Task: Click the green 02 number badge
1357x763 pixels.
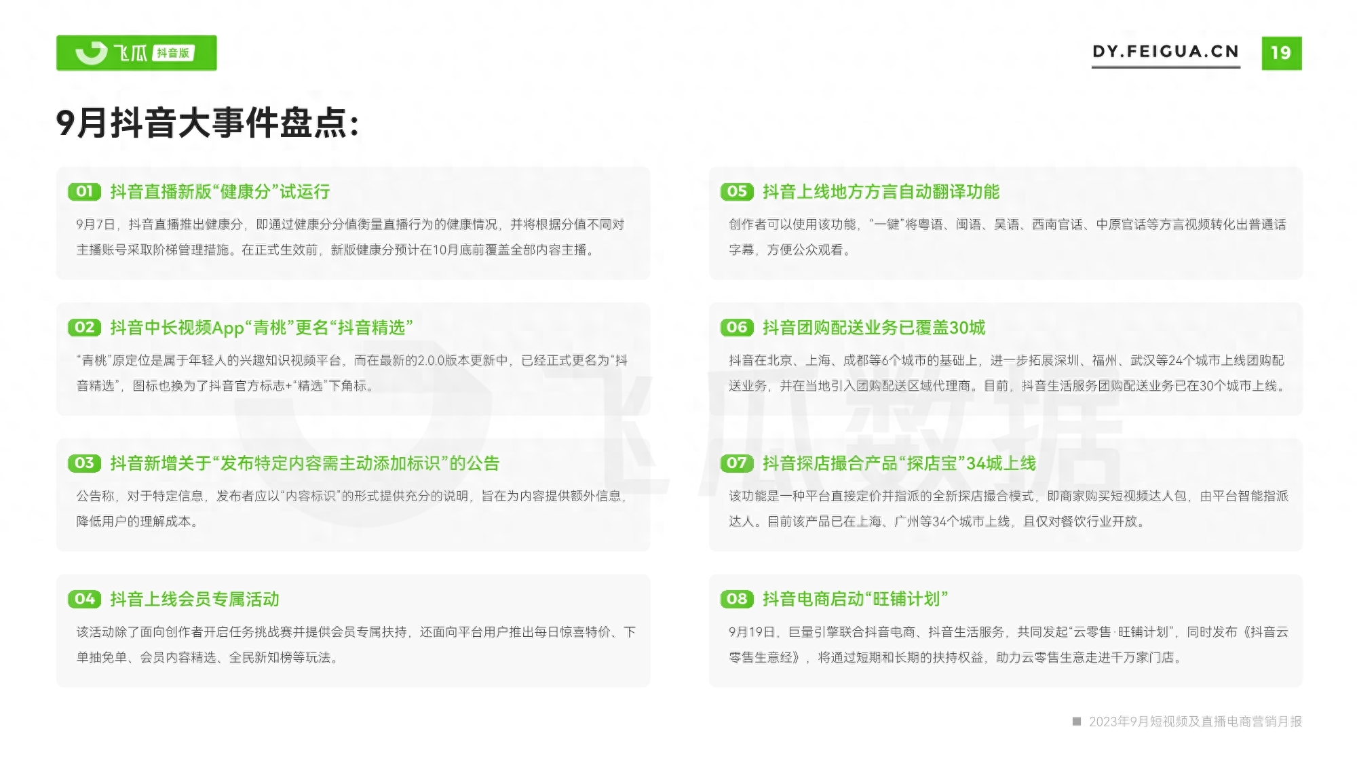Action: [x=84, y=328]
